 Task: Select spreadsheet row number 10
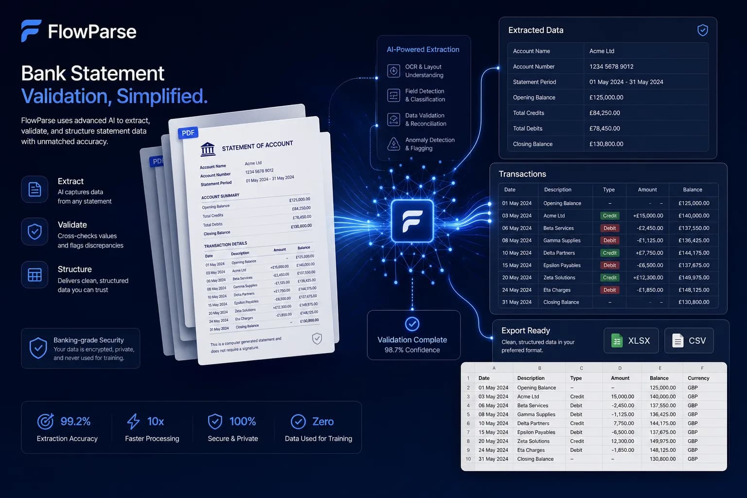[468, 459]
